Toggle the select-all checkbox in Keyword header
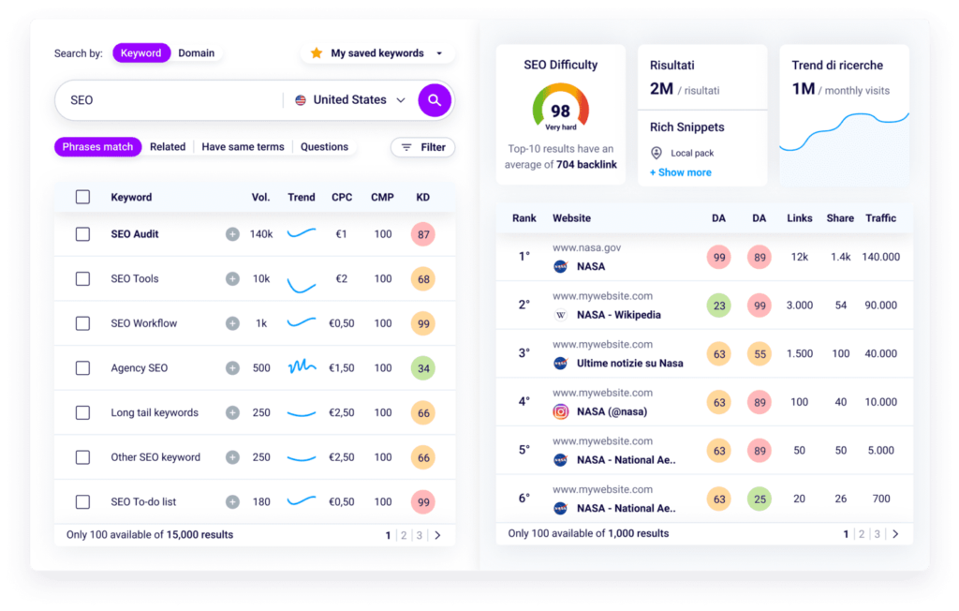The image size is (959, 611). pos(82,197)
